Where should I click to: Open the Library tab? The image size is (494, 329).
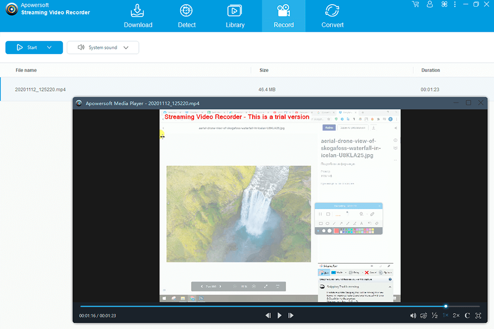(x=235, y=16)
